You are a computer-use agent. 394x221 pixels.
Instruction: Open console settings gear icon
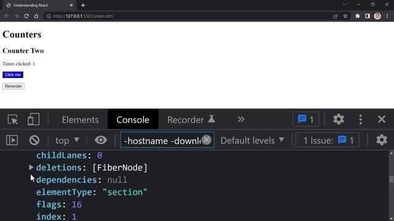click(382, 140)
